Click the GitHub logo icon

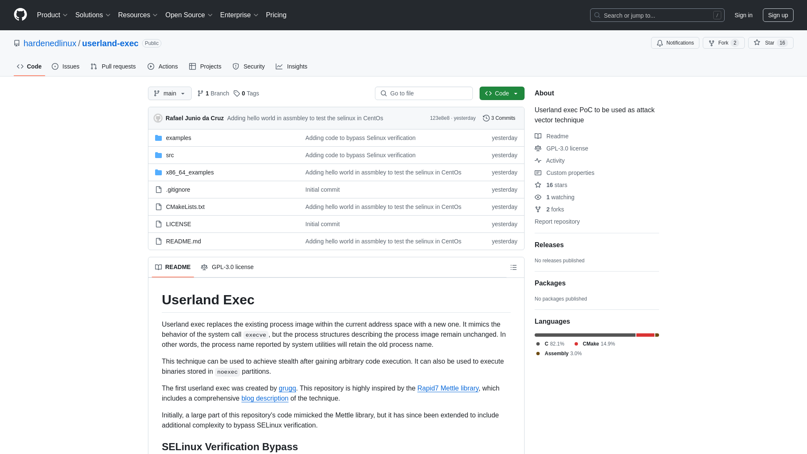20,15
